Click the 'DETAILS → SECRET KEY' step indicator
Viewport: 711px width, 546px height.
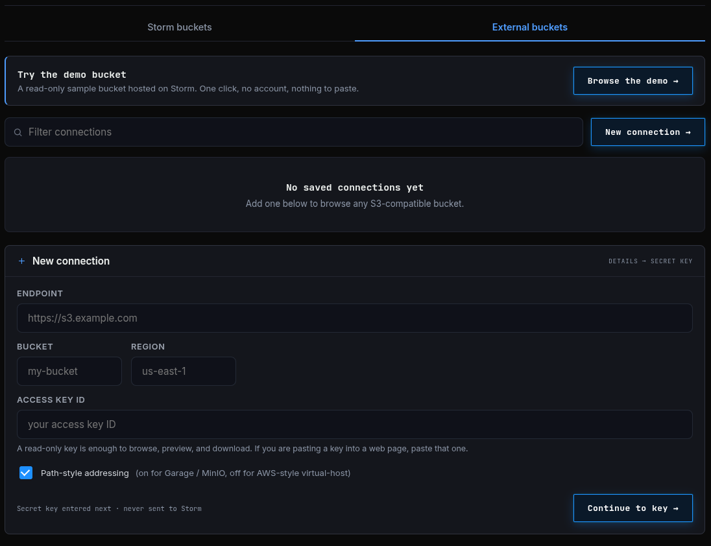click(650, 261)
